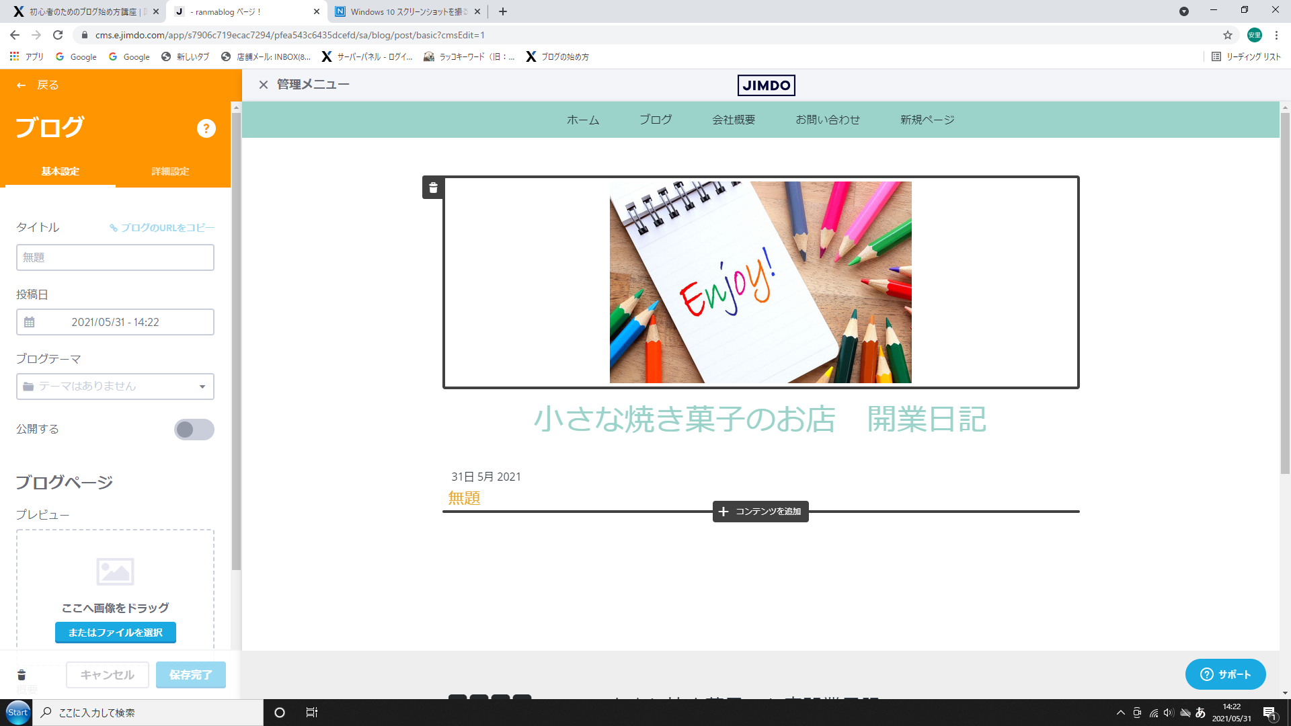Switch to 詳細設定 tab
Image resolution: width=1291 pixels, height=726 pixels.
tap(170, 171)
